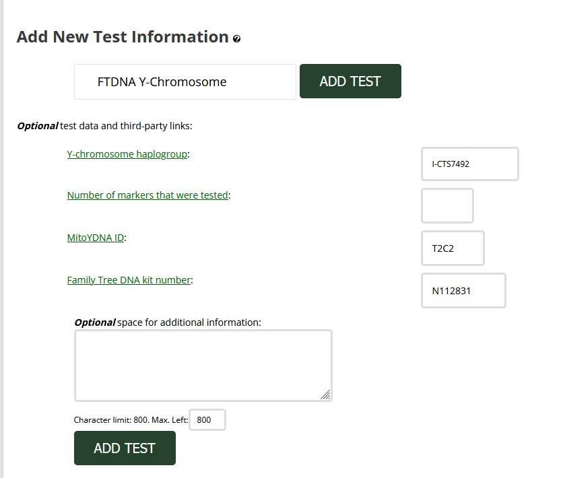Select the MitoYDNA ID field showing T2C2
Image resolution: width=563 pixels, height=478 pixels.
click(452, 248)
